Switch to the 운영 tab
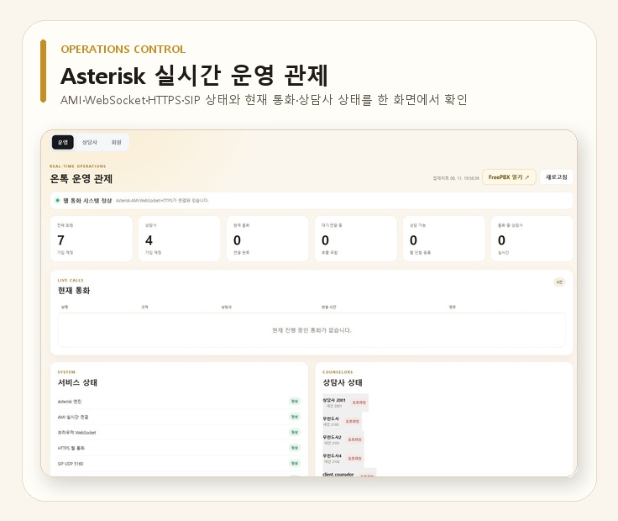Viewport: 618px width, 521px height. click(x=63, y=142)
